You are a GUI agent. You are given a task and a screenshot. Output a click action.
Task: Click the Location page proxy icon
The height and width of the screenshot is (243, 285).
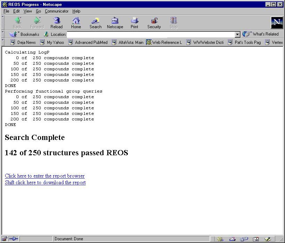46,34
